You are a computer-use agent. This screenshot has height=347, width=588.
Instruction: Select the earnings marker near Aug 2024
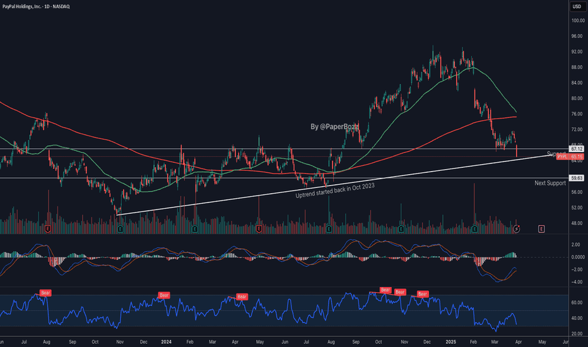[x=329, y=229]
